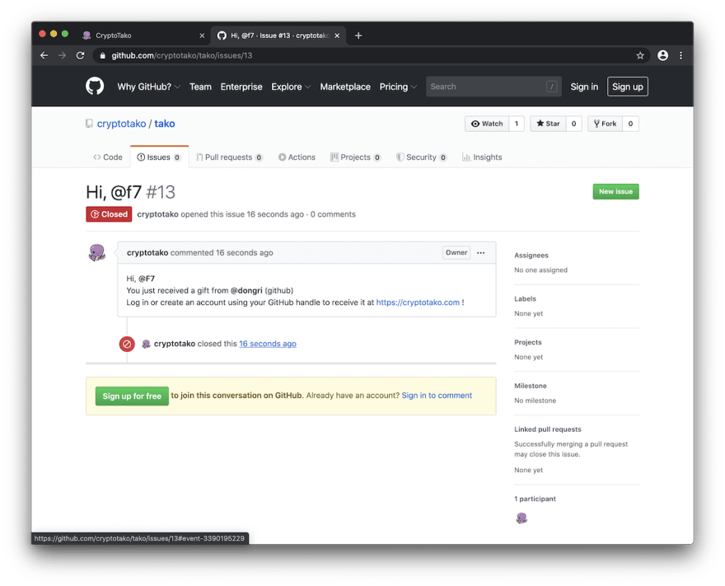Click the Sign up for free button

pyautogui.click(x=132, y=396)
